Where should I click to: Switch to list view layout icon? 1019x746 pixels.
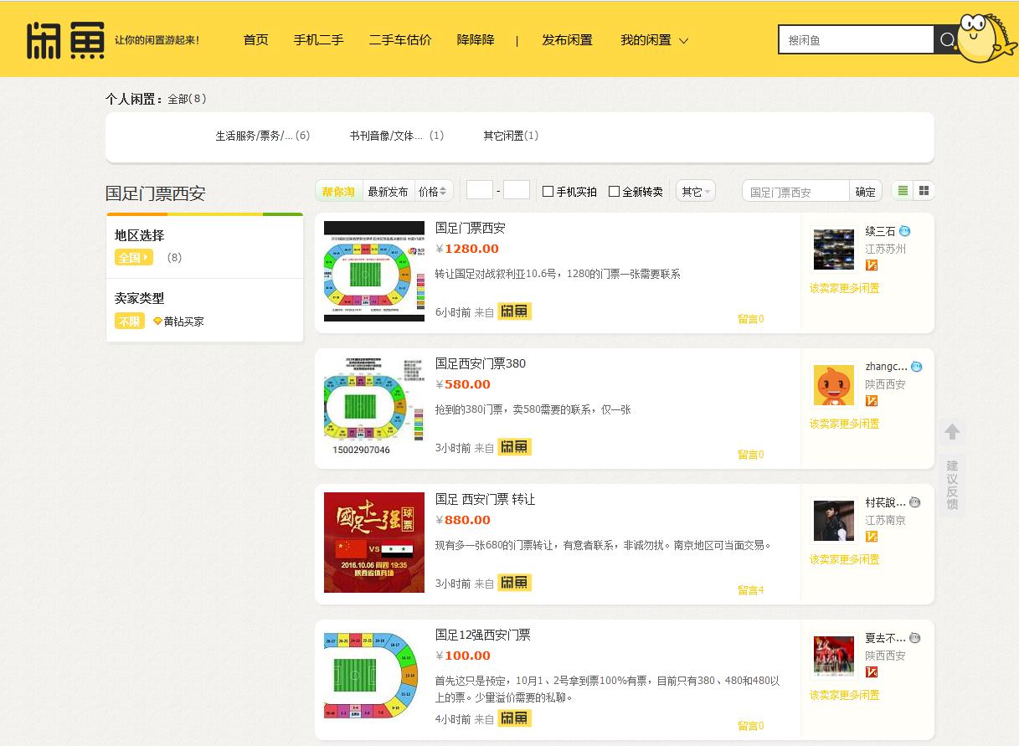click(x=902, y=191)
